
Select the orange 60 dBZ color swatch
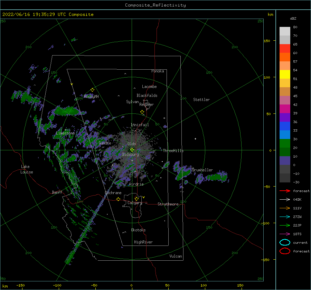click(285, 57)
